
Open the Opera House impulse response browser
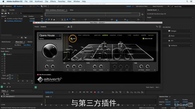pos(50,37)
